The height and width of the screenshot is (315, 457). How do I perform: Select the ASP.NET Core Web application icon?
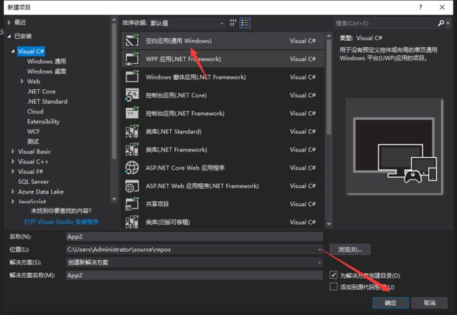132,168
